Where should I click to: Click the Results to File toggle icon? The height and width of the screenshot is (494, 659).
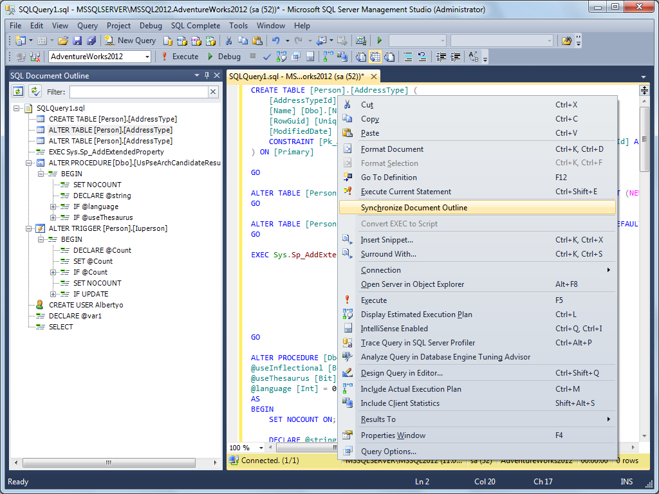tap(389, 57)
